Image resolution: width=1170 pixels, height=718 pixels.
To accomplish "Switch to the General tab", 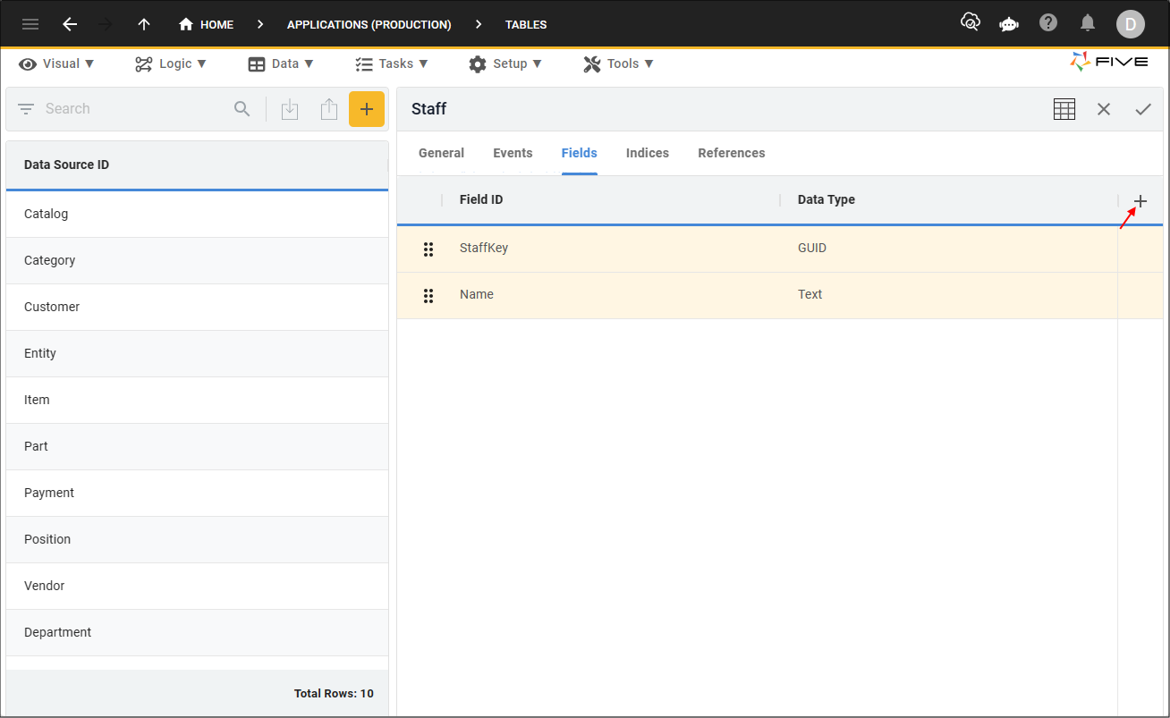I will coord(441,153).
